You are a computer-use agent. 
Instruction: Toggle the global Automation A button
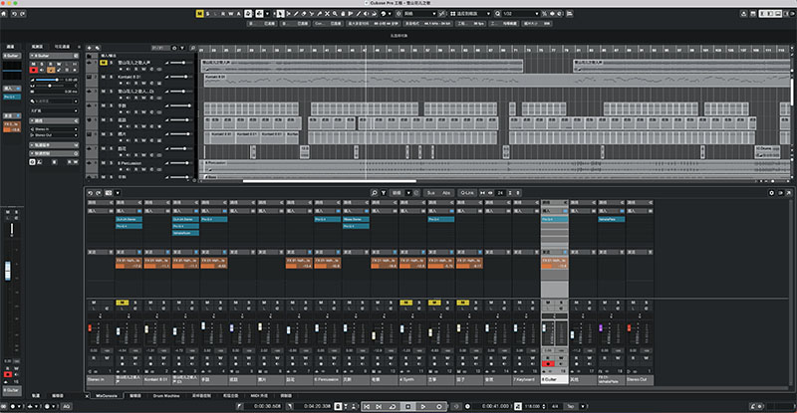(x=238, y=14)
